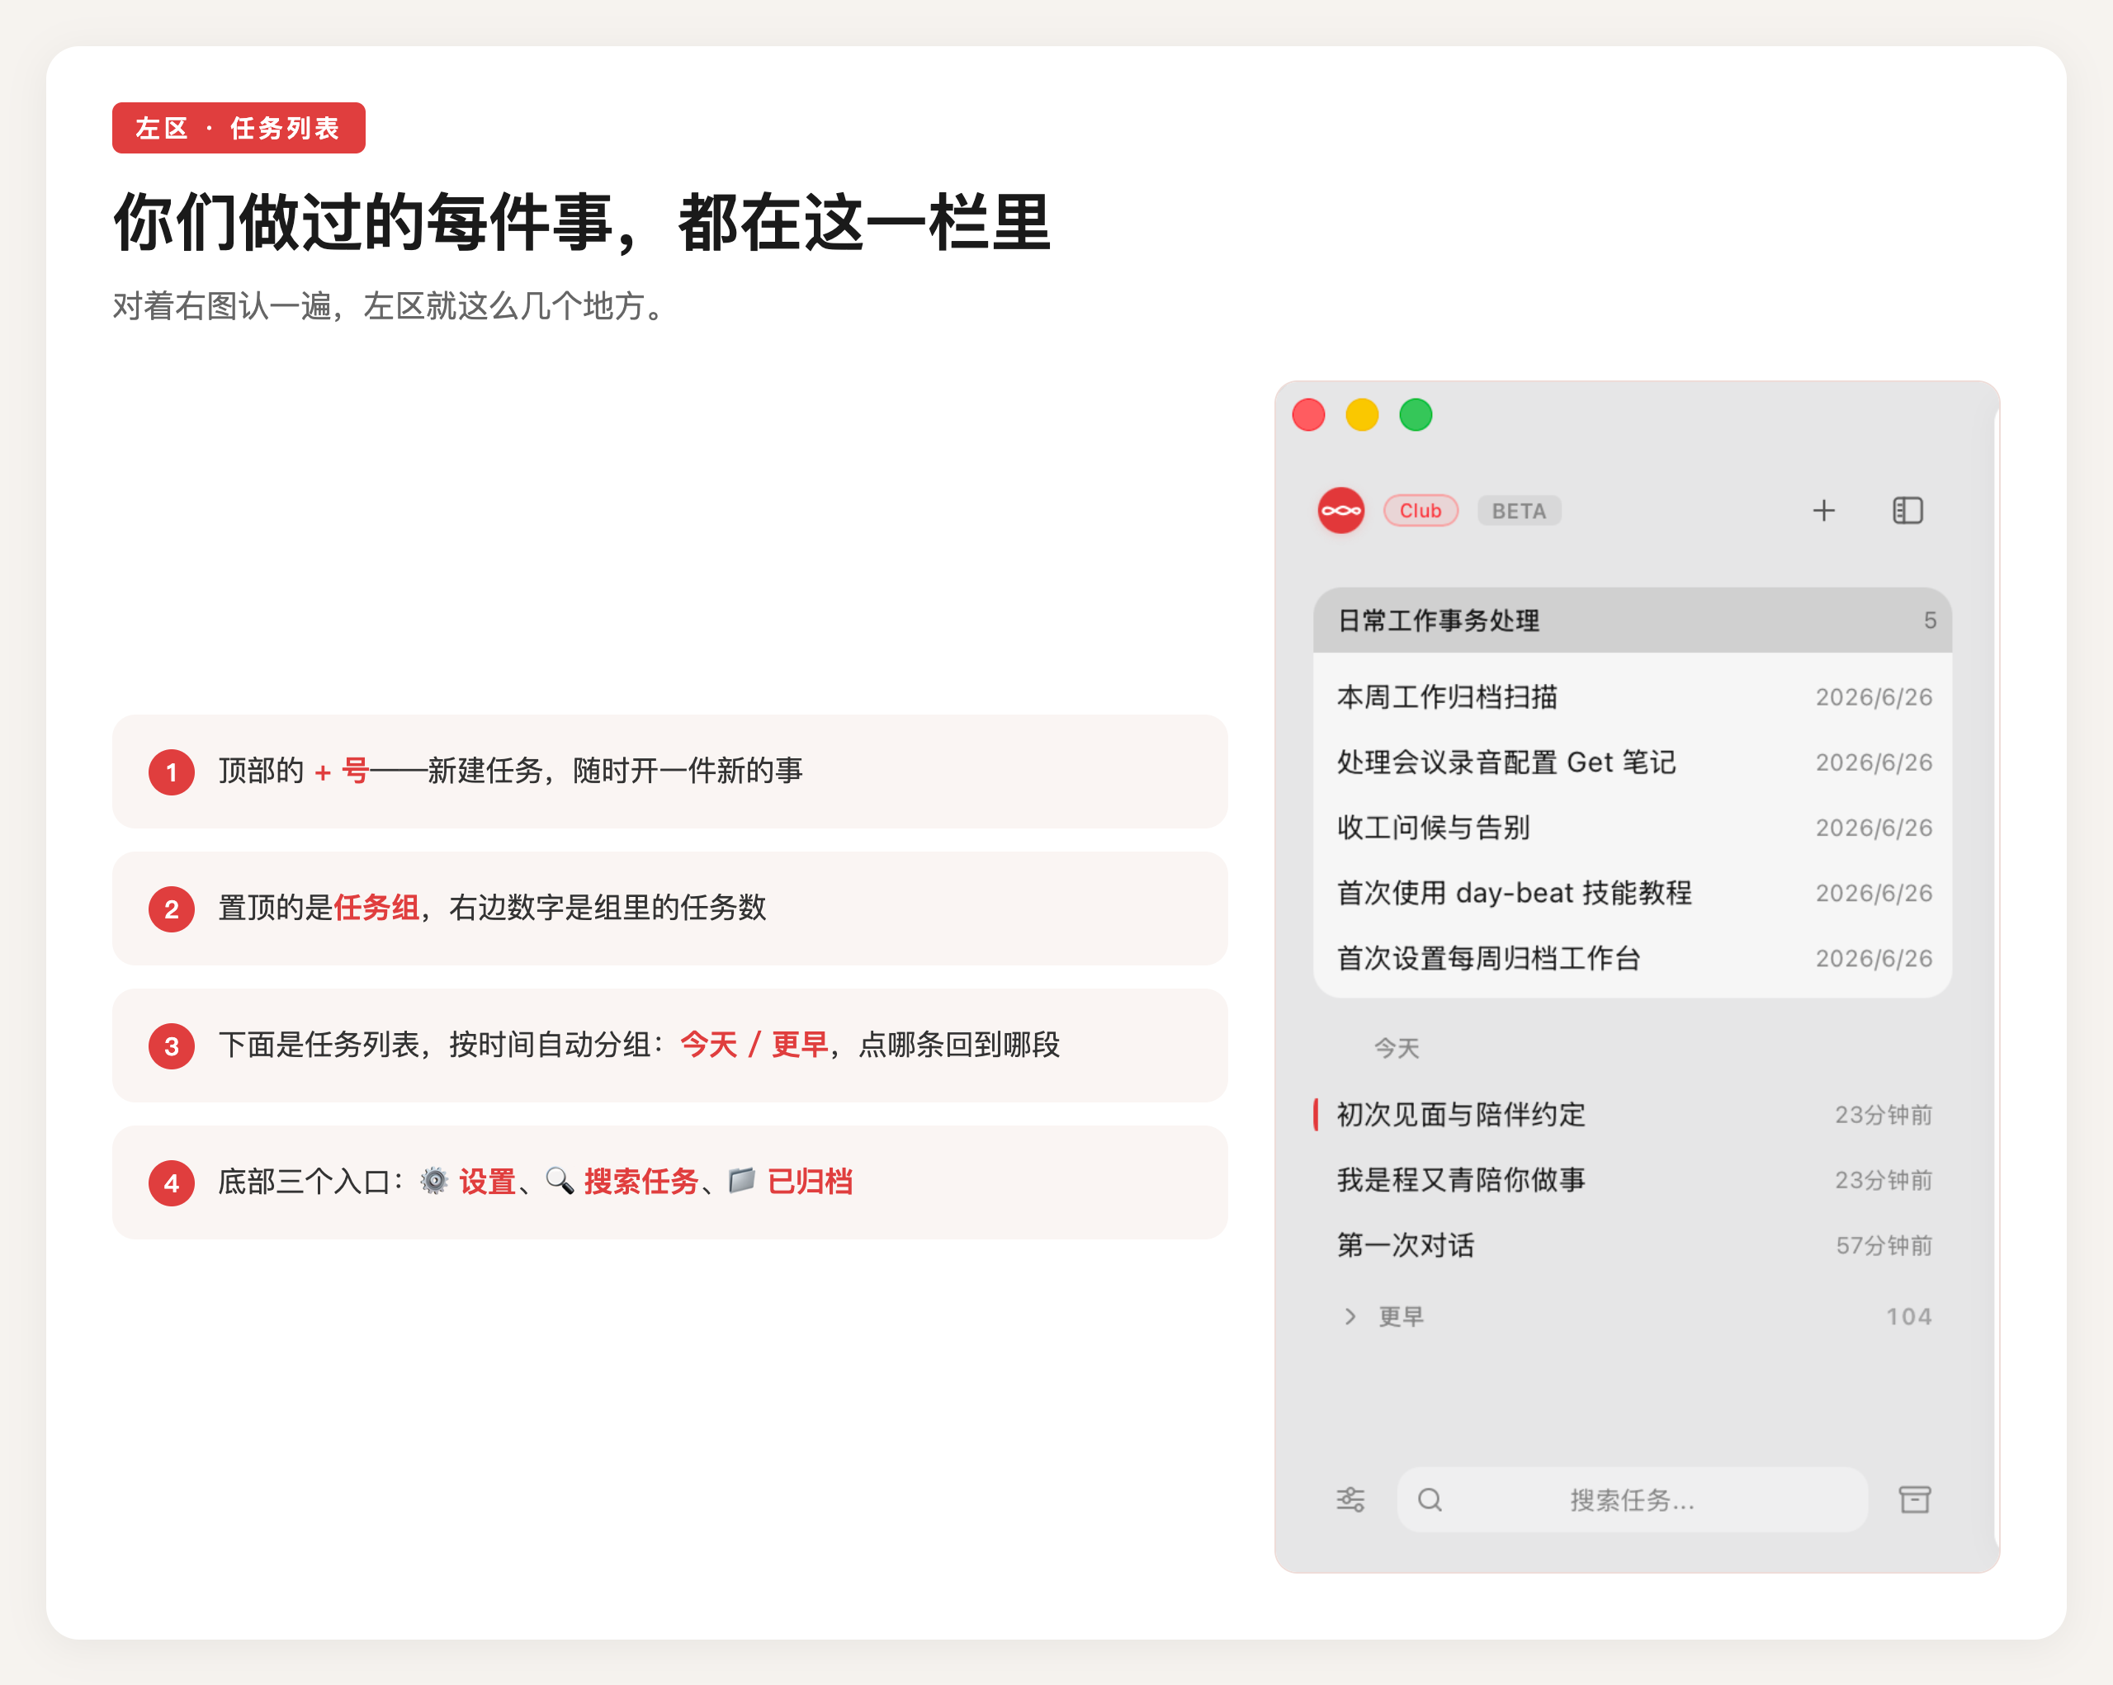Viewport: 2113px width, 1685px height.
Task: Open task 首次设置每周归档工作台
Action: click(x=1632, y=958)
